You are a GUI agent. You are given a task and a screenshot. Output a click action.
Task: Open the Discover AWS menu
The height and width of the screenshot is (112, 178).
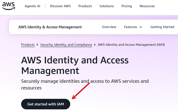[x=60, y=6]
